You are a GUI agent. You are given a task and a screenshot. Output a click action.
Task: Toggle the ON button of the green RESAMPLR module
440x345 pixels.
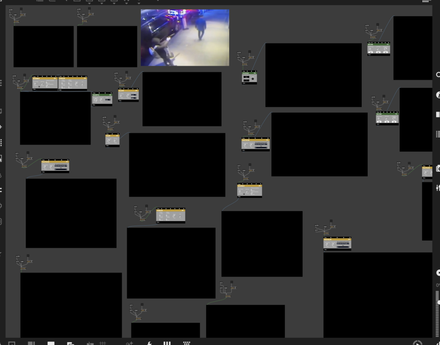[110, 94]
